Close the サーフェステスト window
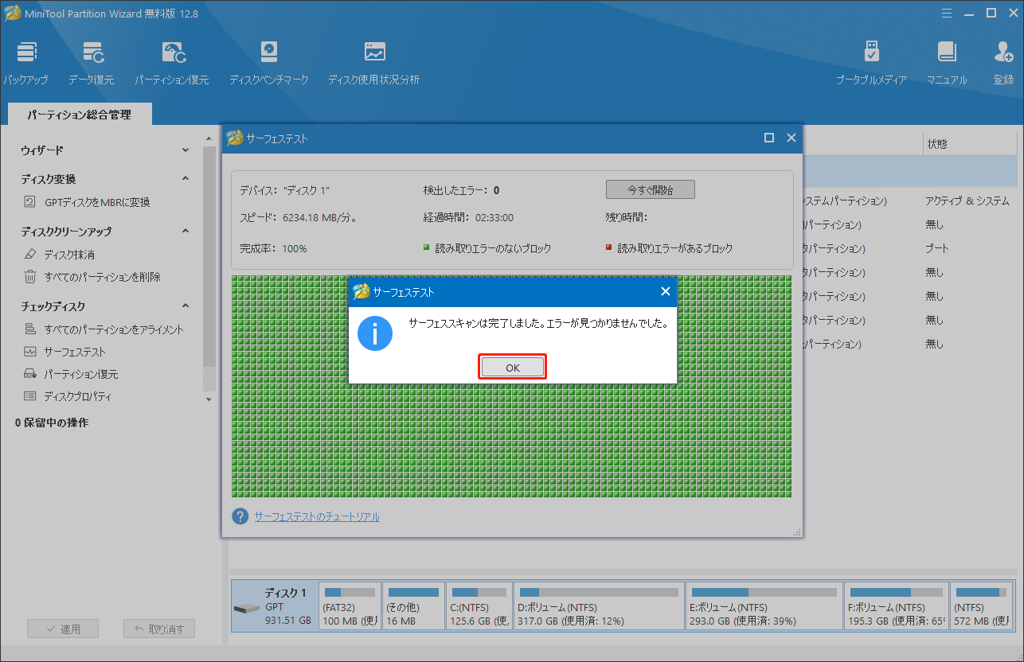Image resolution: width=1024 pixels, height=662 pixels. 791,138
